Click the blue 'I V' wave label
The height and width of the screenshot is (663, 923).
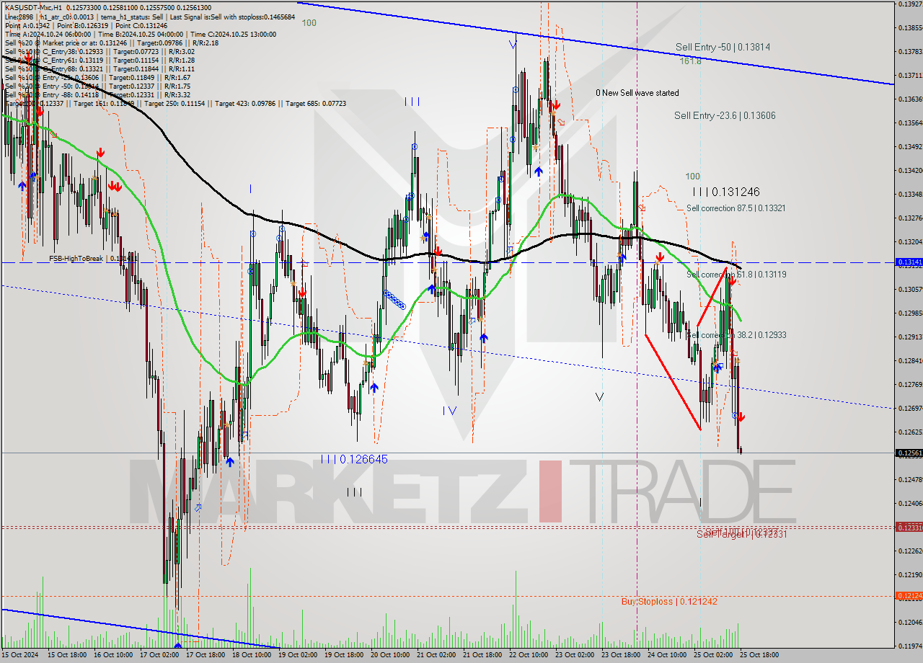(x=449, y=411)
